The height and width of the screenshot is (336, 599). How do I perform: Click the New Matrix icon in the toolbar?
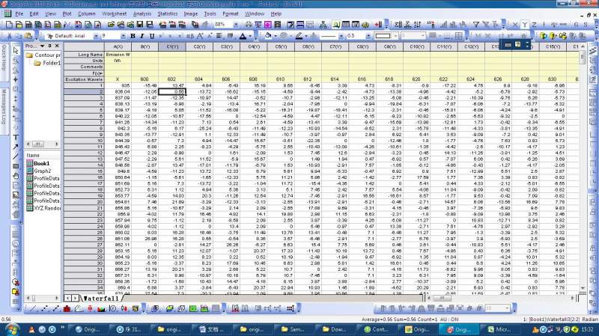pos(58,25)
